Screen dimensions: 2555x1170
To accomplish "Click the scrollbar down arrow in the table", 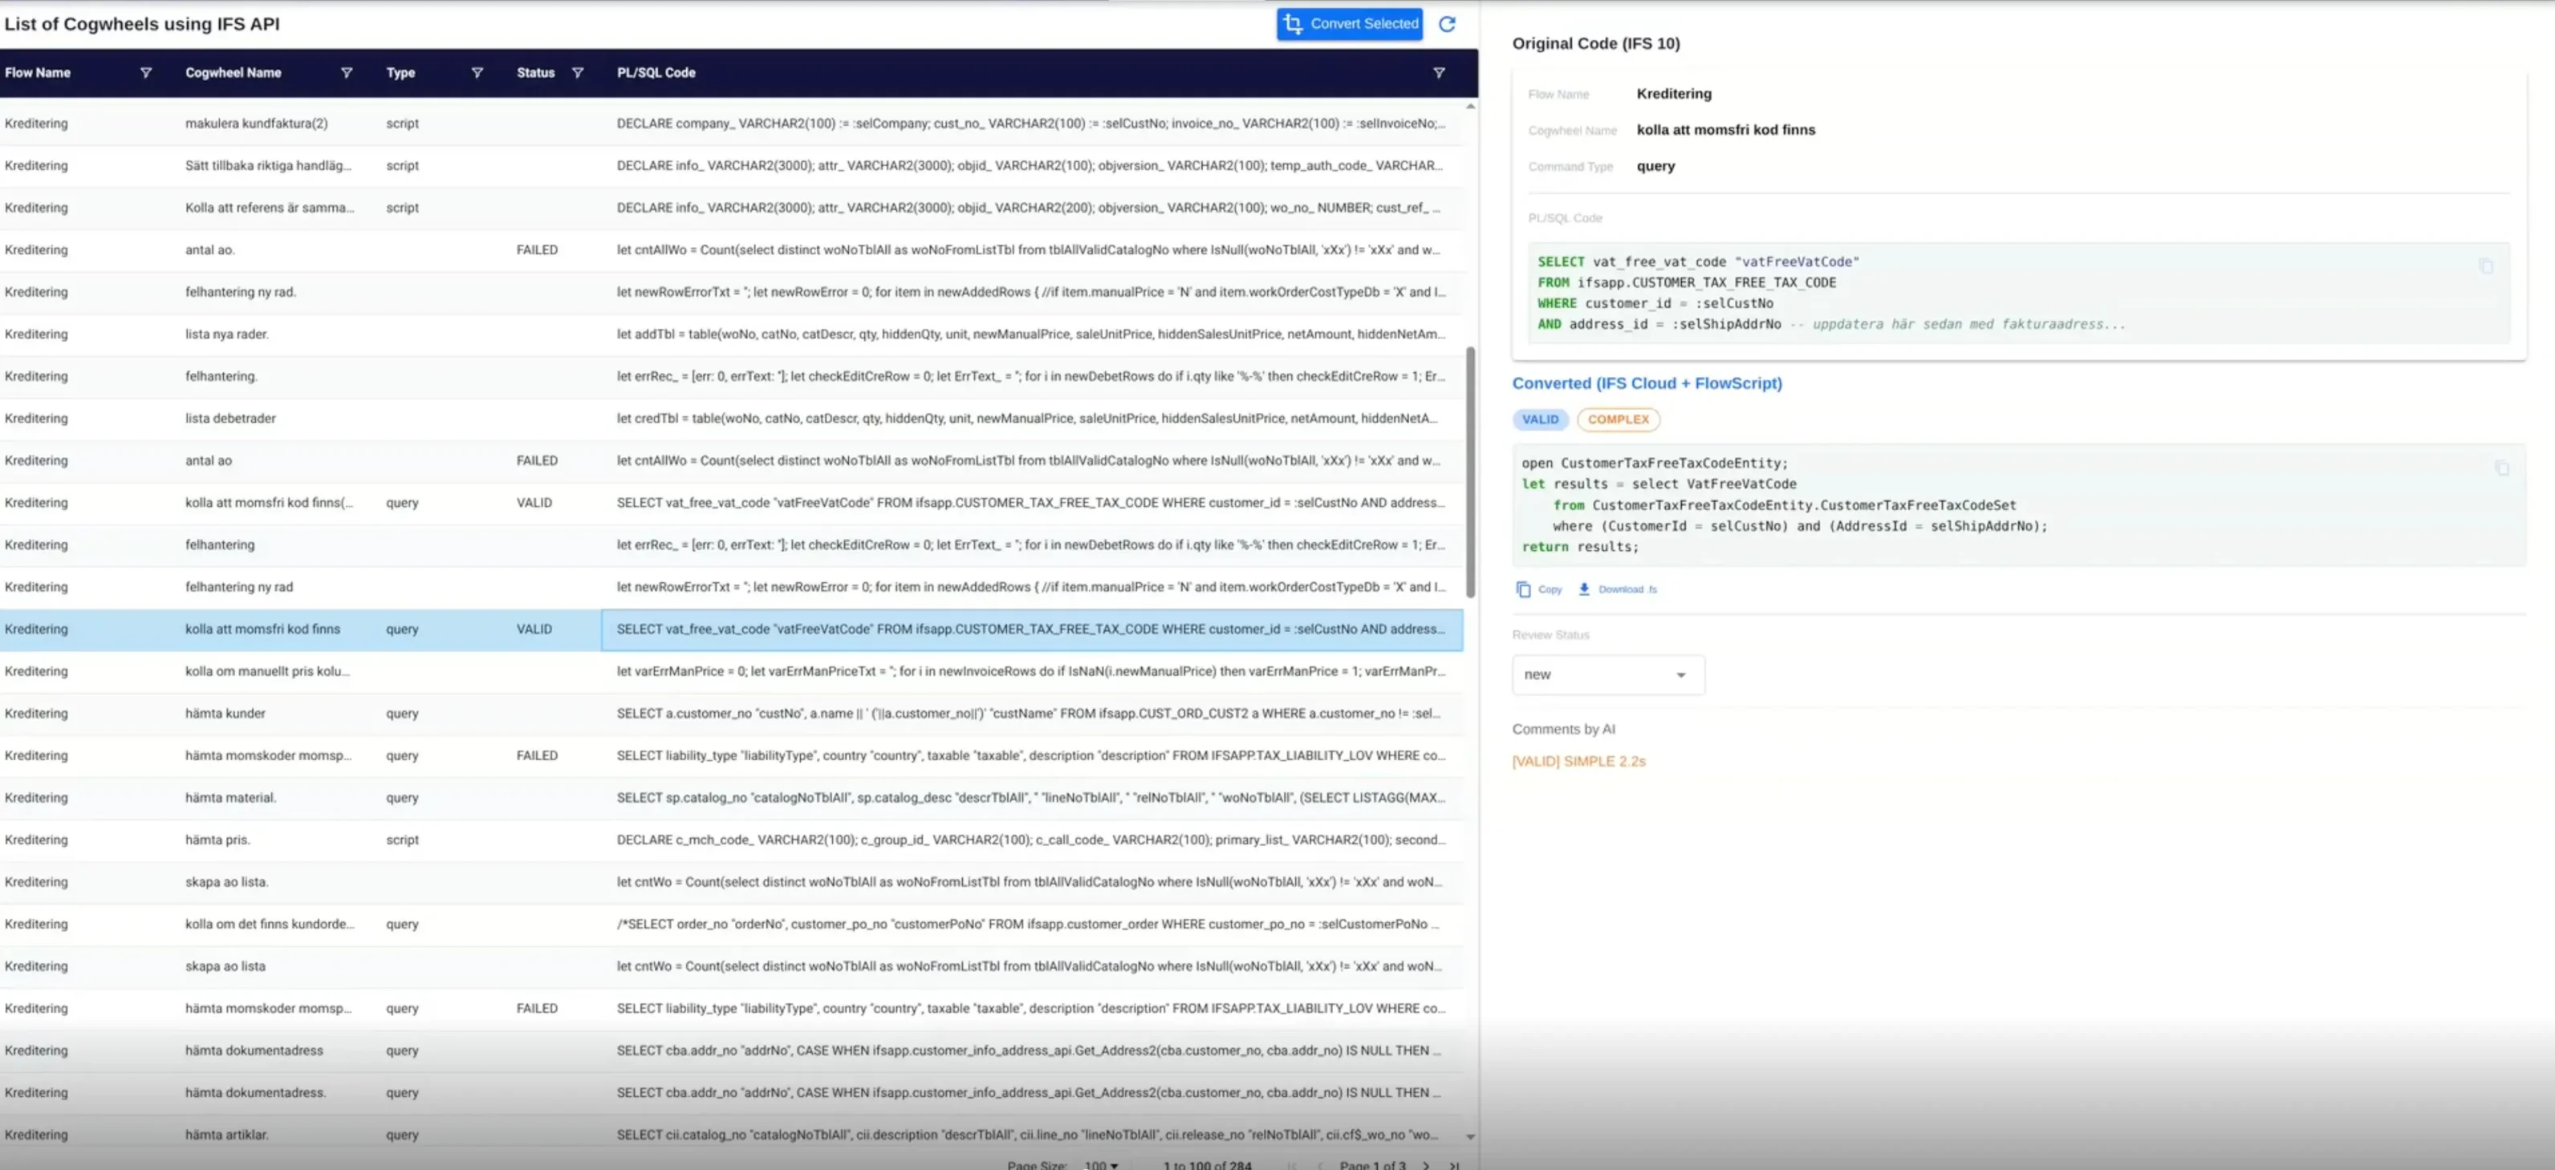I will pos(1470,1137).
